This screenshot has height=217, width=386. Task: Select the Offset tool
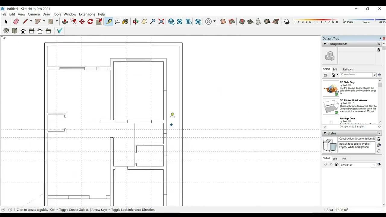coord(73,21)
